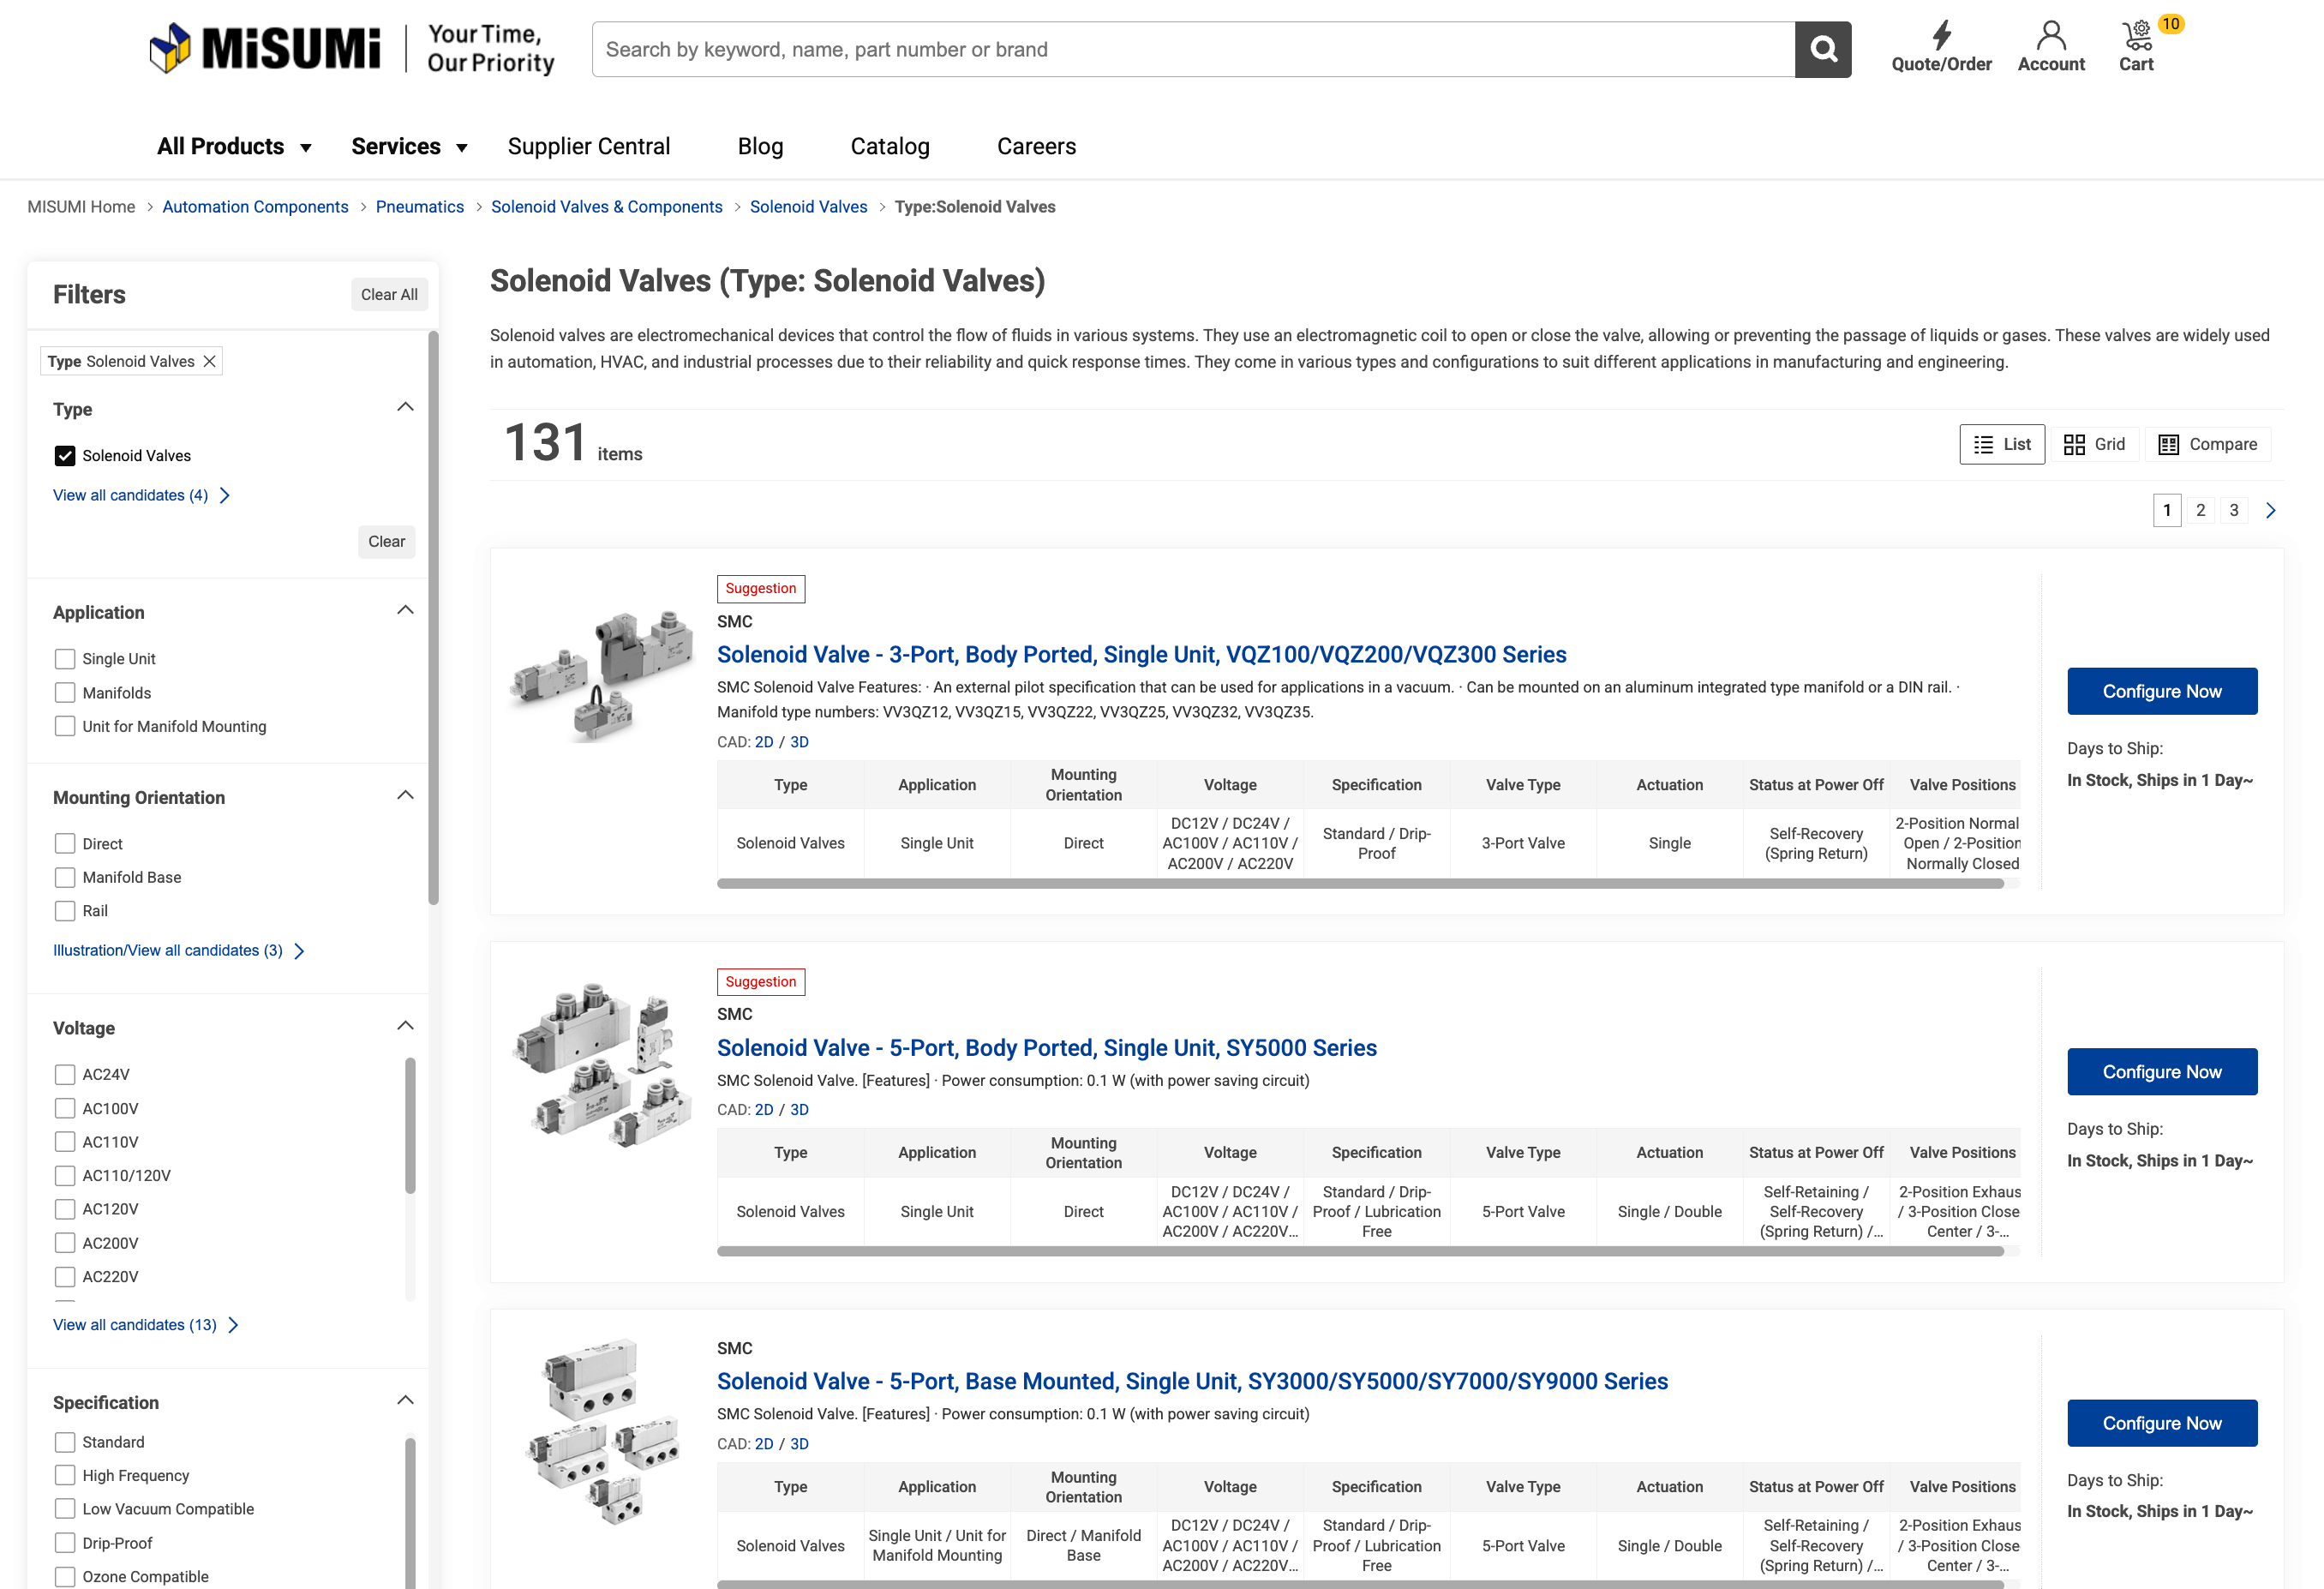Open the Pneumatics breadcrumb link
Image resolution: width=2324 pixels, height=1589 pixels.
(420, 207)
